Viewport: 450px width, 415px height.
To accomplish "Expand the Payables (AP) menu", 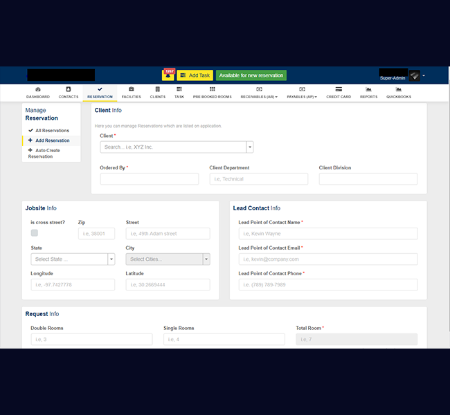I will click(302, 93).
